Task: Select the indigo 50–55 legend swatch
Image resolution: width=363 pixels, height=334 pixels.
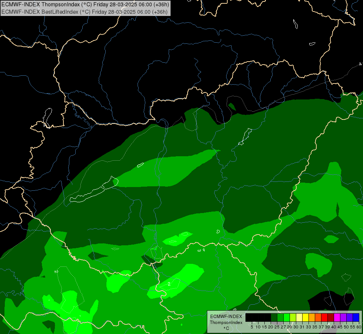Action: [349, 317]
